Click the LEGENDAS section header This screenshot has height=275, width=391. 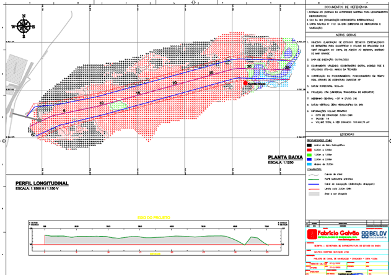click(347, 133)
